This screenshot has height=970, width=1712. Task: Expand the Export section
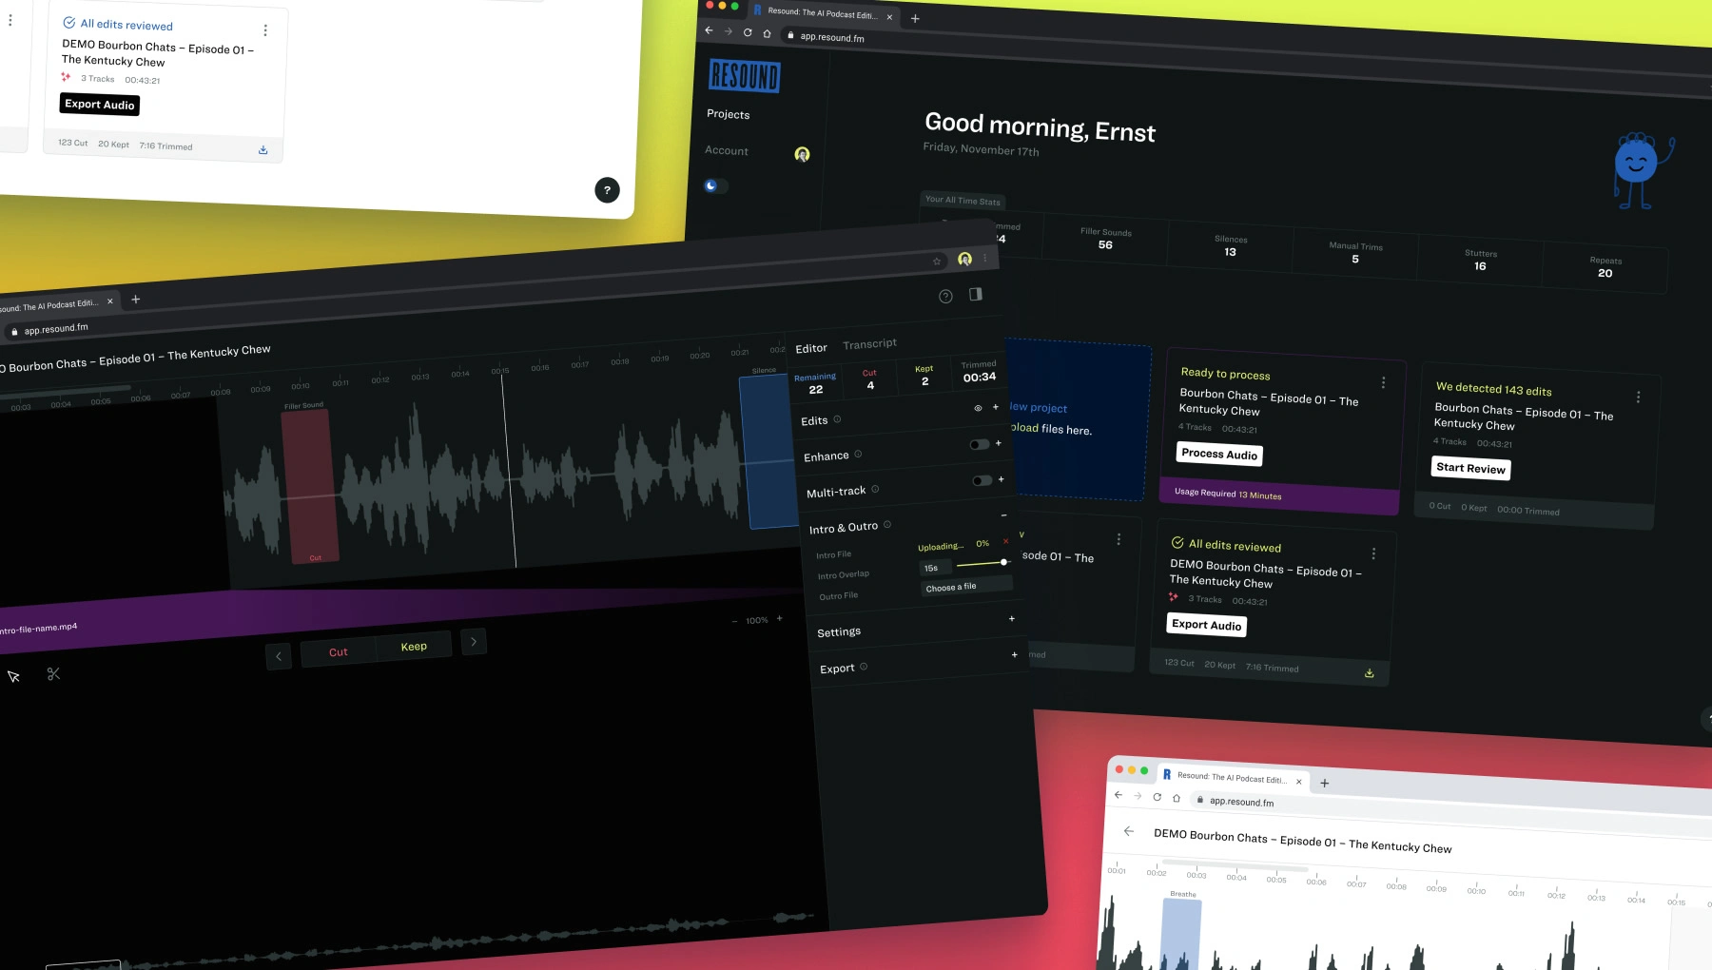1014,654
